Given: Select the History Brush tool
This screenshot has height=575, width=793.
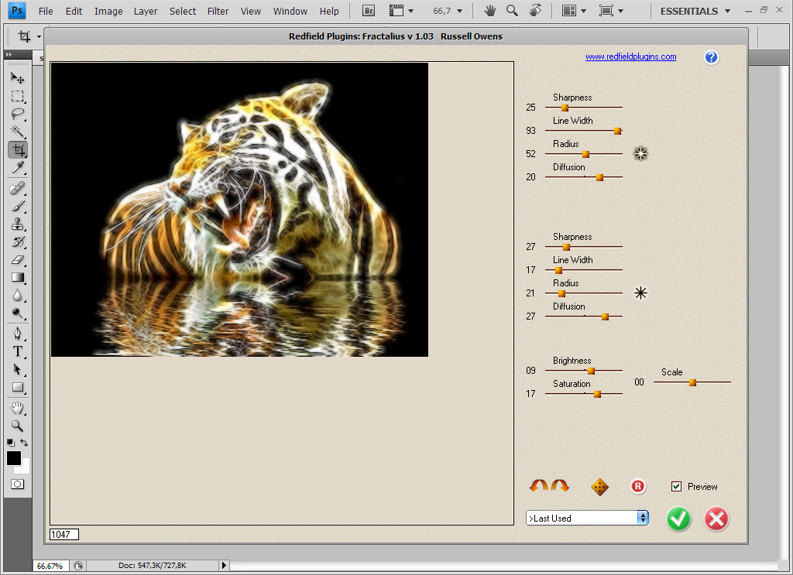Looking at the screenshot, I should pyautogui.click(x=18, y=242).
